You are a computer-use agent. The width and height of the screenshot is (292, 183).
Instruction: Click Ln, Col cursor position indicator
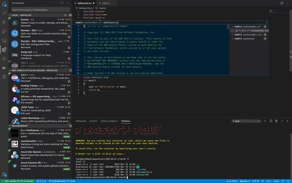tap(232, 181)
